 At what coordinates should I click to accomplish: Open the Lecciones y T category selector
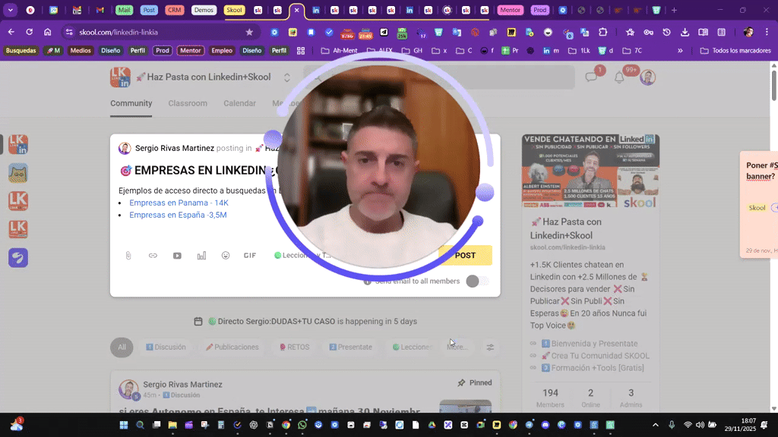click(x=301, y=256)
